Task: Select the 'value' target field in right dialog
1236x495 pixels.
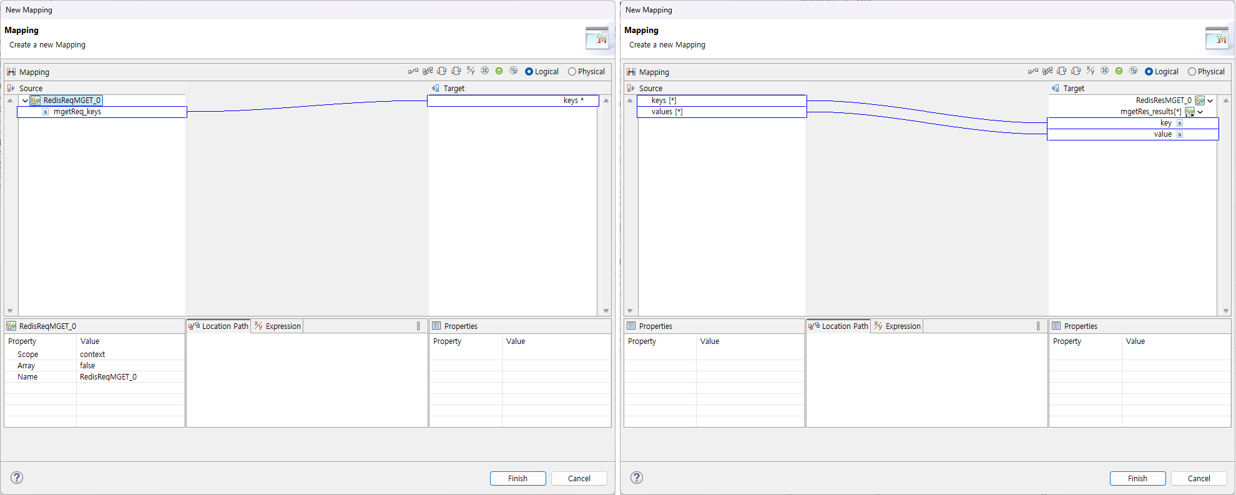Action: coord(1133,134)
